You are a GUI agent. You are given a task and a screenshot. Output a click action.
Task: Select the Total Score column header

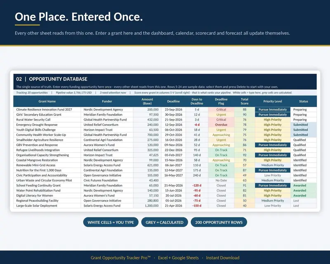pyautogui.click(x=245, y=101)
